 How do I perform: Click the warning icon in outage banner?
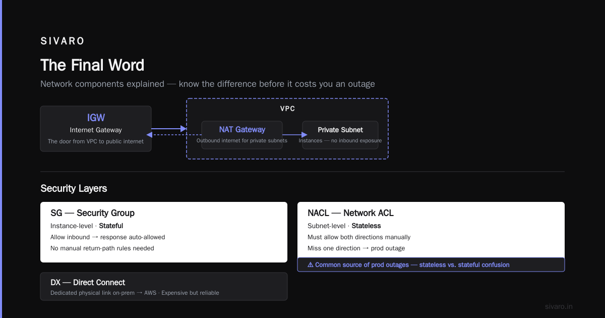(x=310, y=264)
